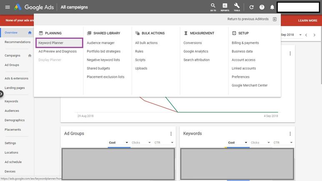Open Negative keyword lists
This screenshot has width=322, height=181.
(x=103, y=60)
